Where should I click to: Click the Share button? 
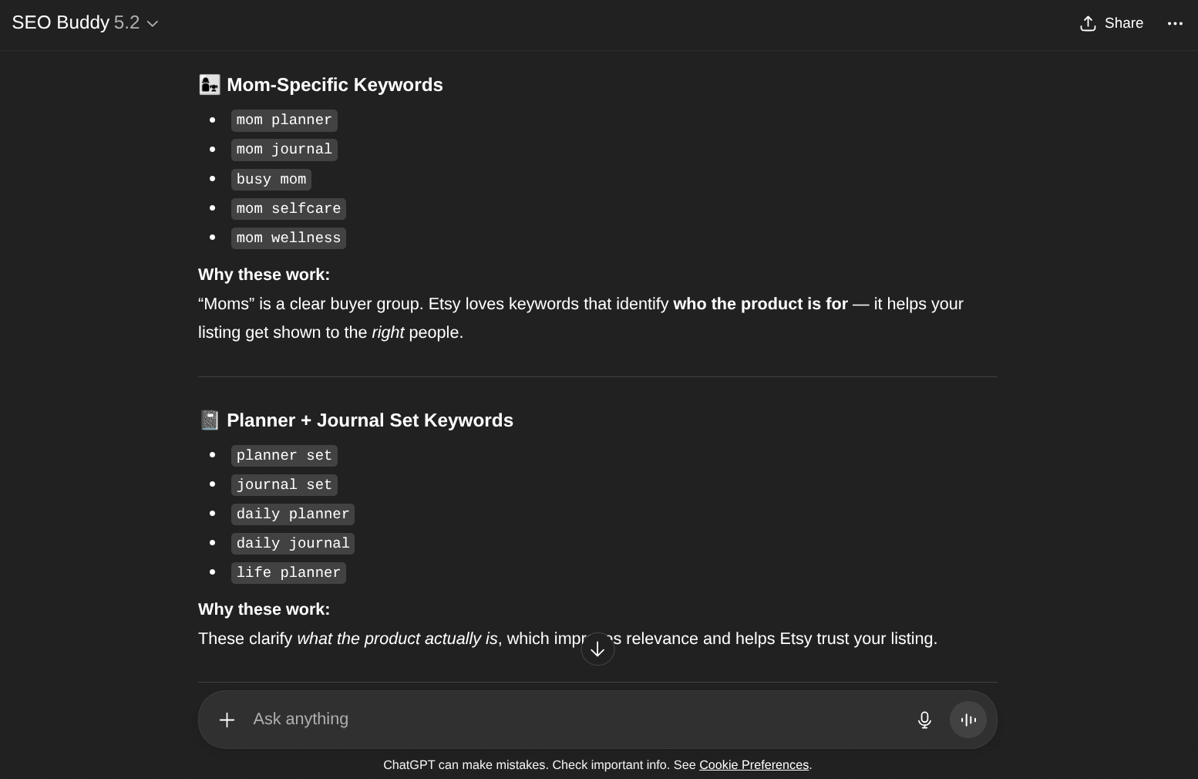point(1111,23)
